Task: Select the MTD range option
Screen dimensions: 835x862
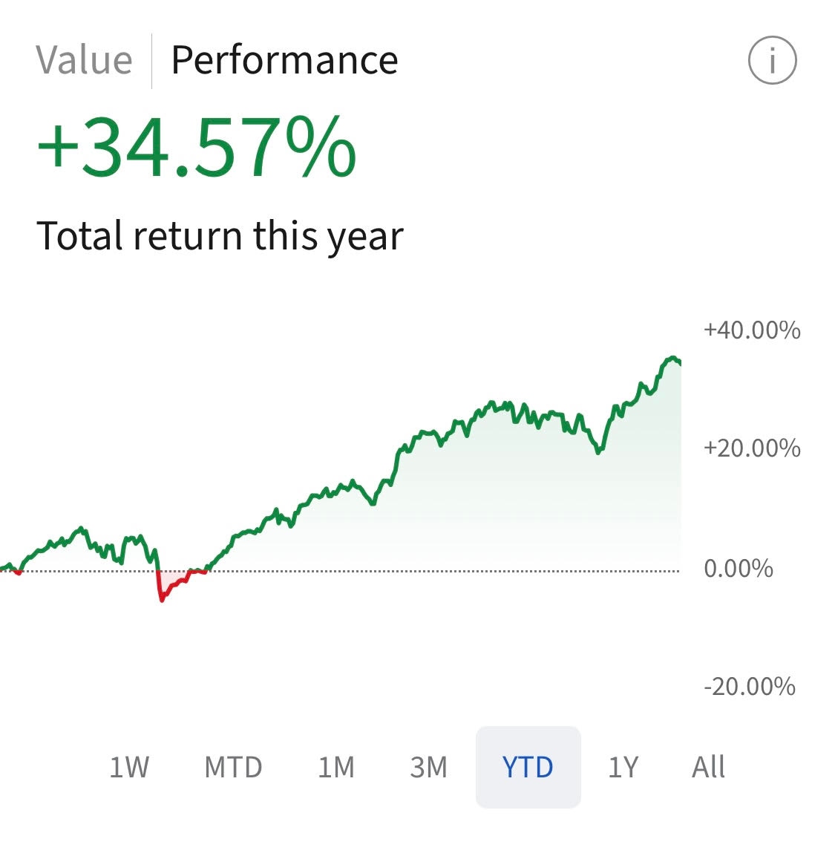Action: pyautogui.click(x=233, y=766)
